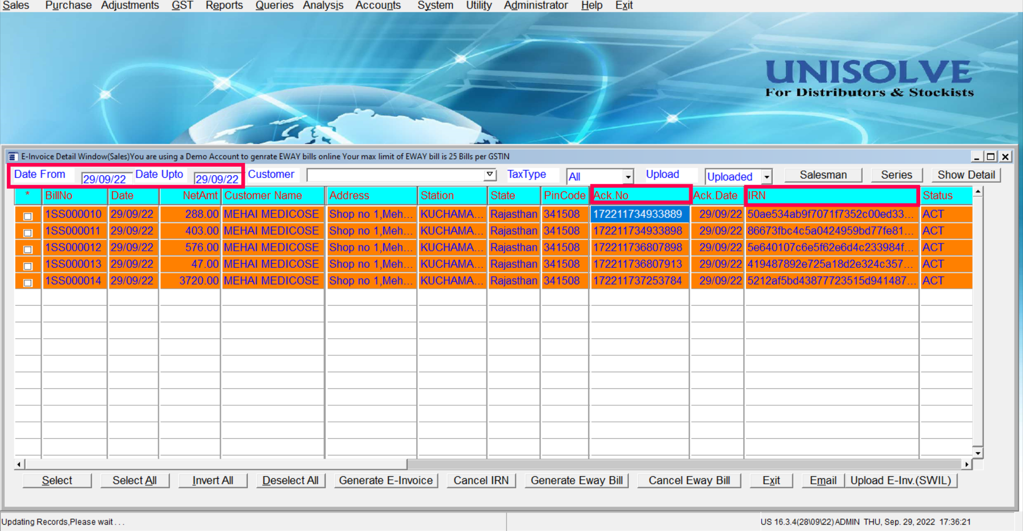
Task: Click the Status column header
Action: click(x=946, y=195)
